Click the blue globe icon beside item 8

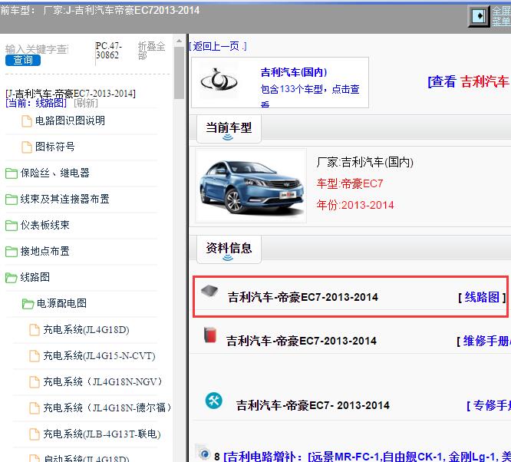click(204, 453)
